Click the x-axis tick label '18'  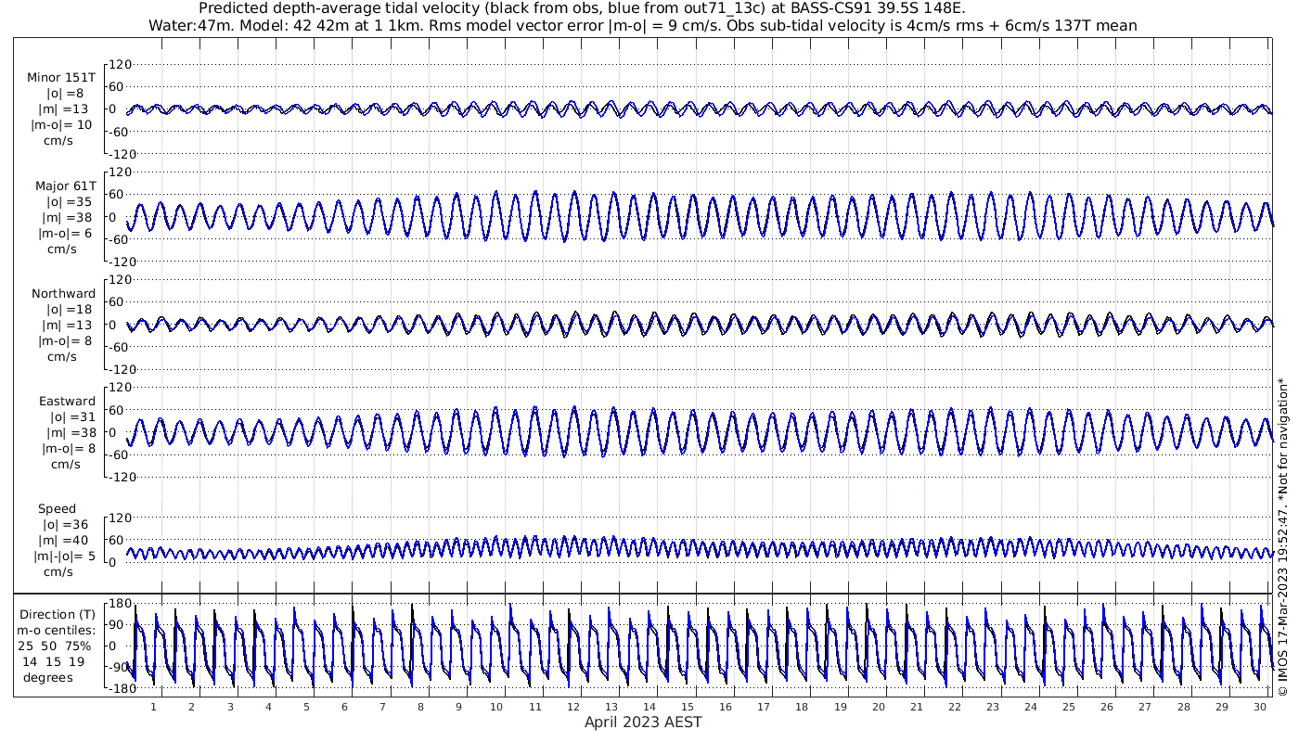pyautogui.click(x=802, y=707)
